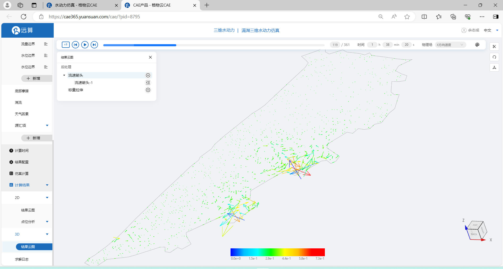The image size is (503, 269).
Task: Click the 三维水动力 header link
Action: point(224,30)
